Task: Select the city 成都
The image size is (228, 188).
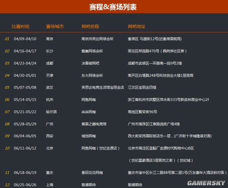Action: 50,63
